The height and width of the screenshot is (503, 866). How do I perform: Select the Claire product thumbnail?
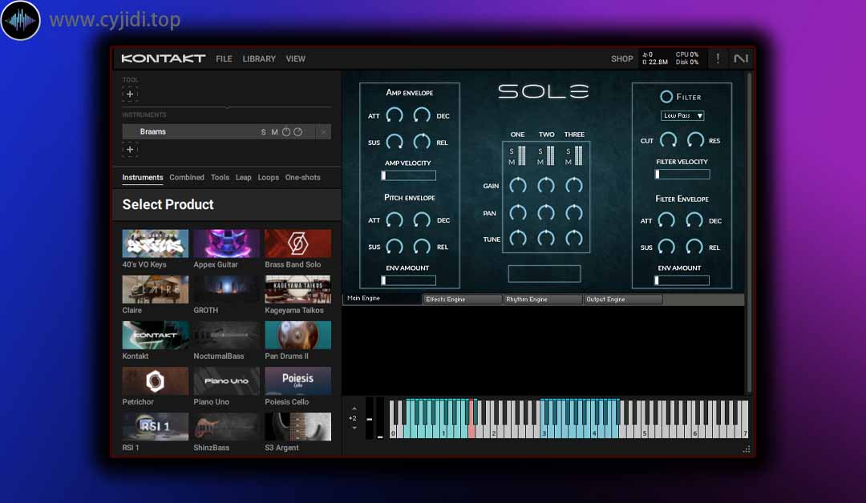(x=156, y=290)
